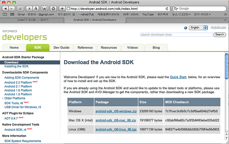Open the 위키백과 bookmark
This screenshot has width=229, height=144.
(x=163, y=14)
